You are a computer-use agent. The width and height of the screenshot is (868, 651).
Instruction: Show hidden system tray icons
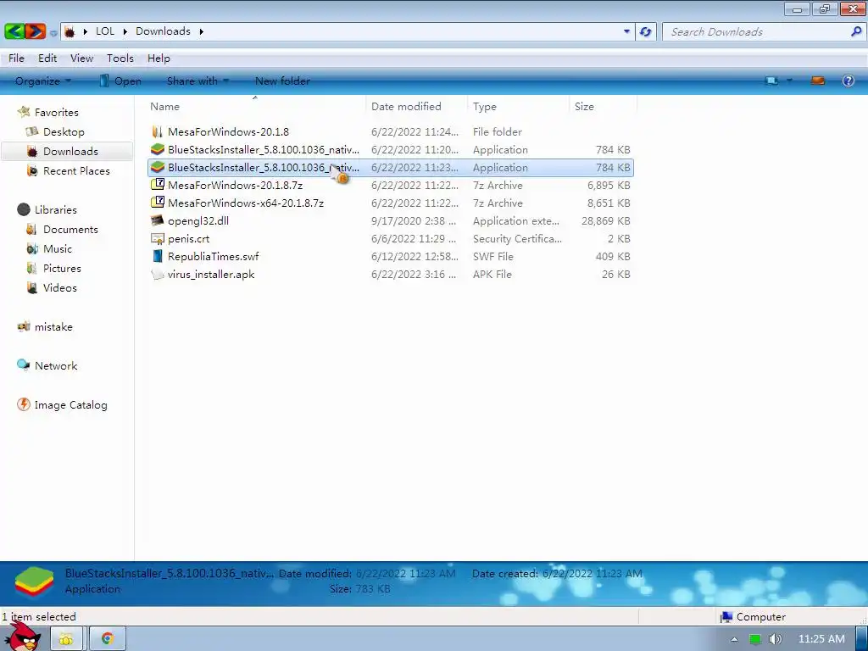735,639
